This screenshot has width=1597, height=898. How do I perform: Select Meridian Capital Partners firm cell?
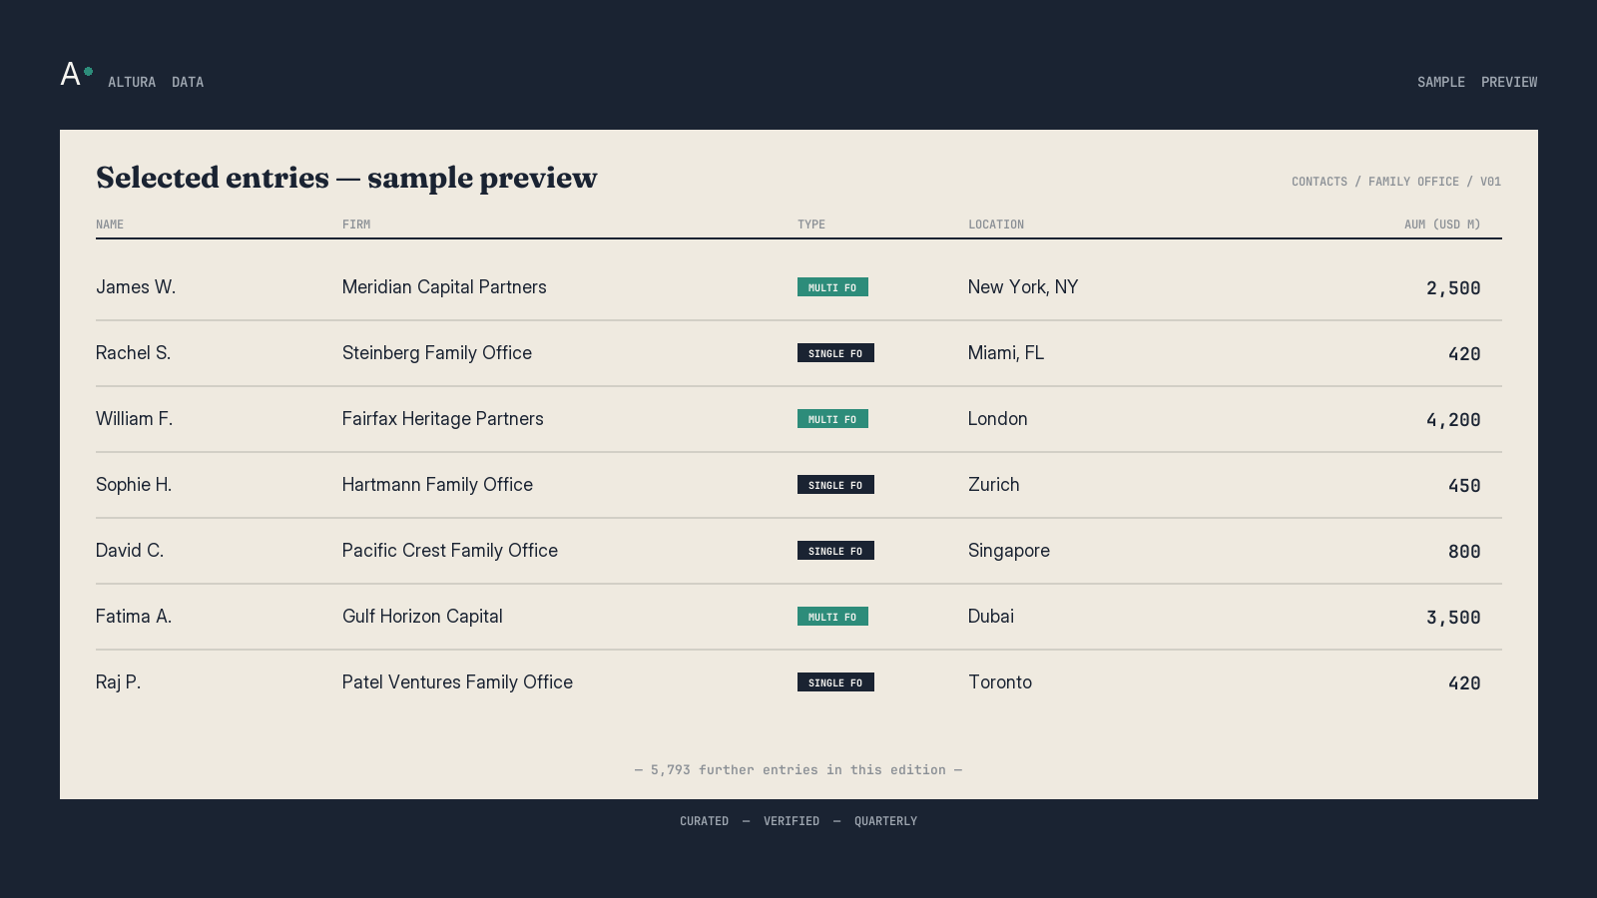tap(444, 287)
